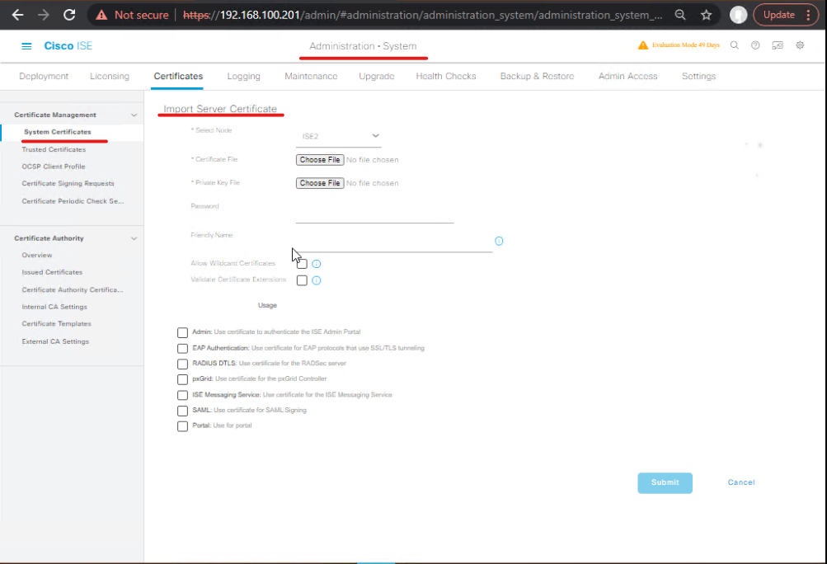Choose File for Certificate File
Screen dimensions: 827x564
320,160
